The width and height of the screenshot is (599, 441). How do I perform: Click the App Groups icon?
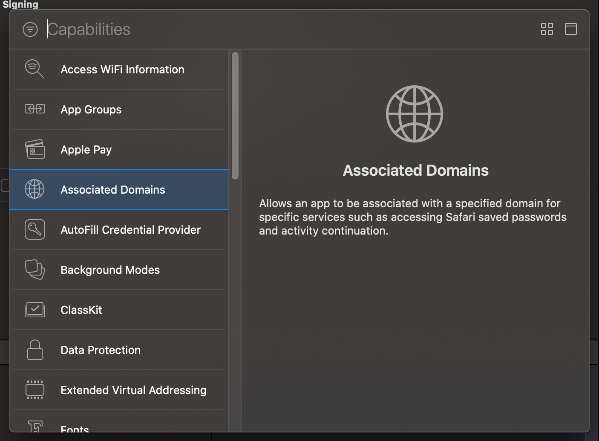35,109
